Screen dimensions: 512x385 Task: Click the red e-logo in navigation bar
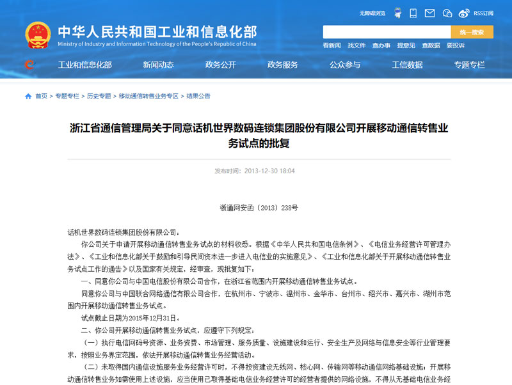(29, 65)
